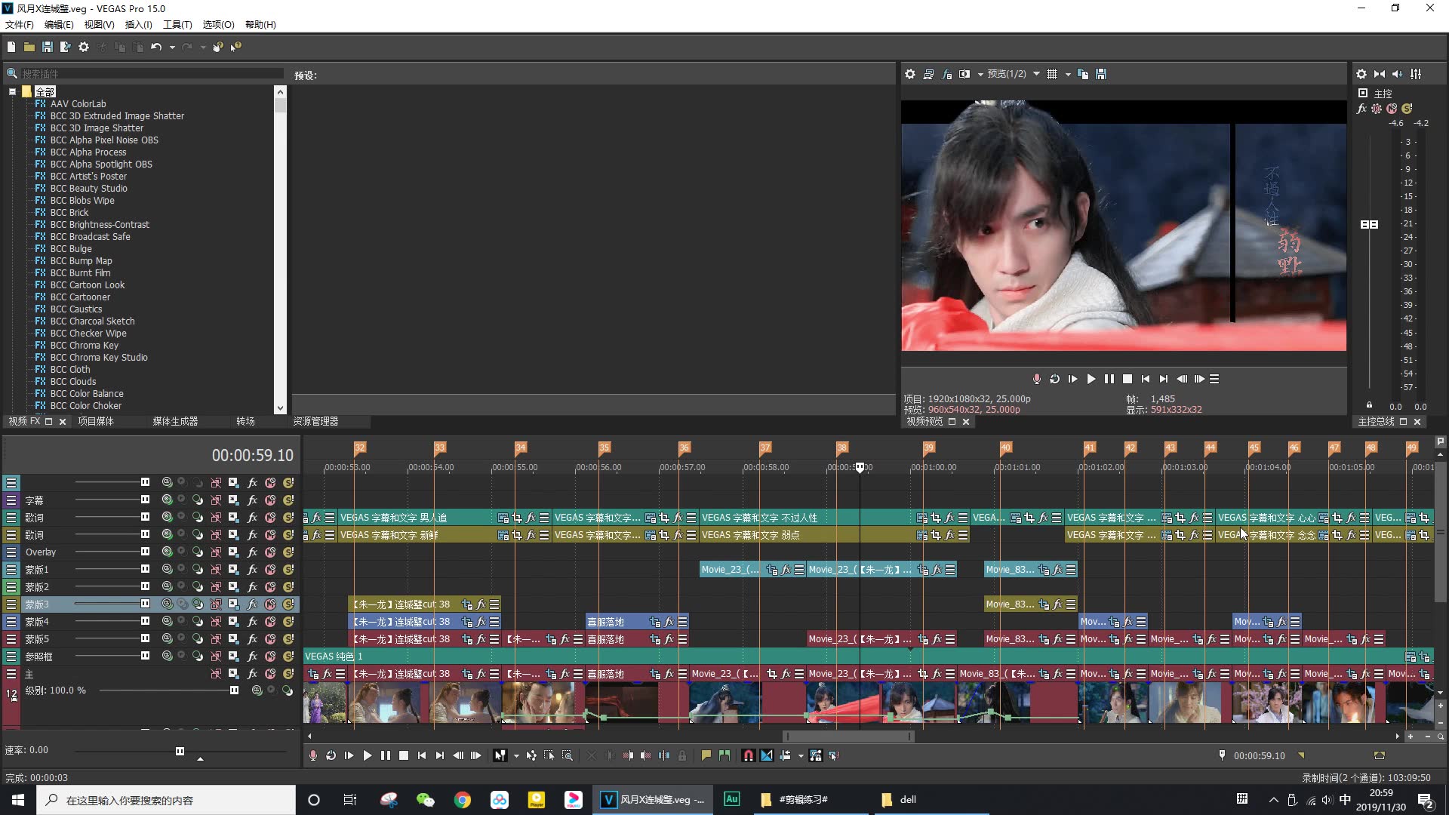Select BCC Cartoon Look plugin
Image resolution: width=1449 pixels, height=815 pixels.
point(88,285)
